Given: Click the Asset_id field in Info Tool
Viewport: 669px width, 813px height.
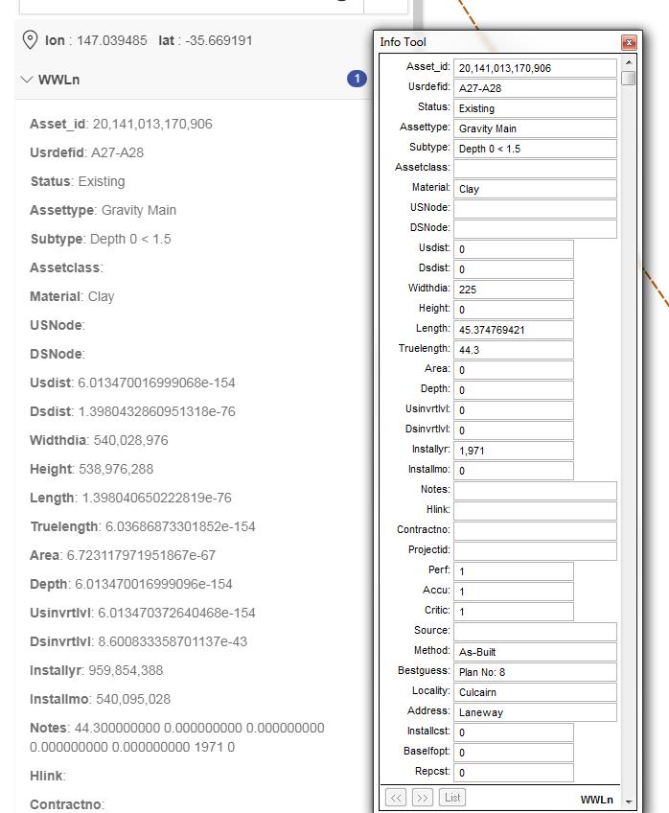Looking at the screenshot, I should (x=536, y=68).
